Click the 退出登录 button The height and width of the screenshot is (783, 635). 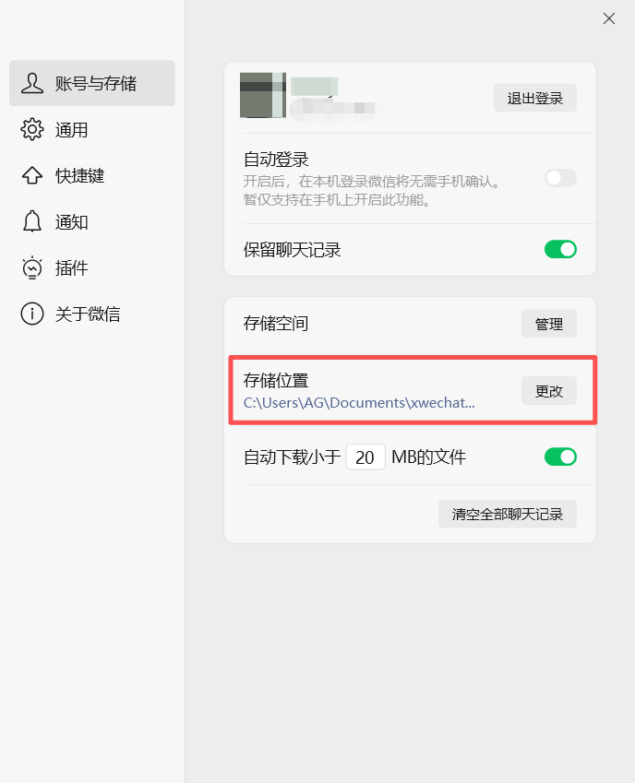click(535, 98)
